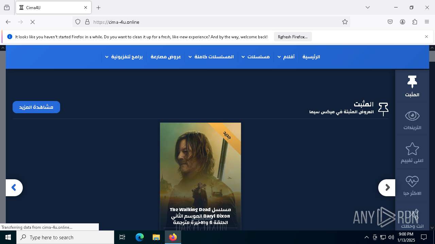Open Windows Start menu
Viewport: 435px width, 244px height.
click(8, 237)
